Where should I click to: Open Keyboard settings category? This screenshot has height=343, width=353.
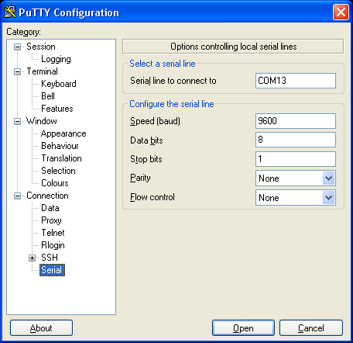click(59, 84)
